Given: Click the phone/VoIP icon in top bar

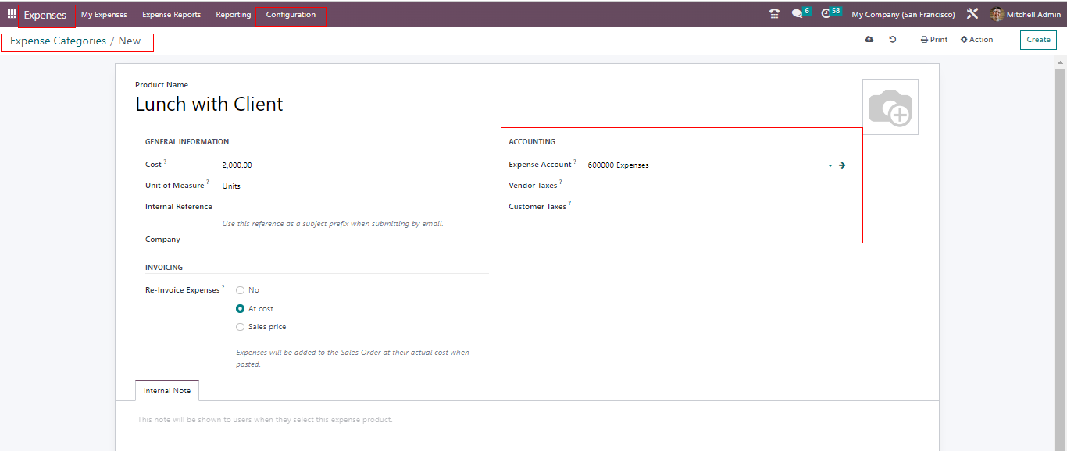Looking at the screenshot, I should point(774,14).
